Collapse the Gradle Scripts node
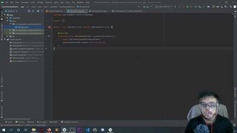The width and height of the screenshot is (237, 133). [x=5, y=40]
